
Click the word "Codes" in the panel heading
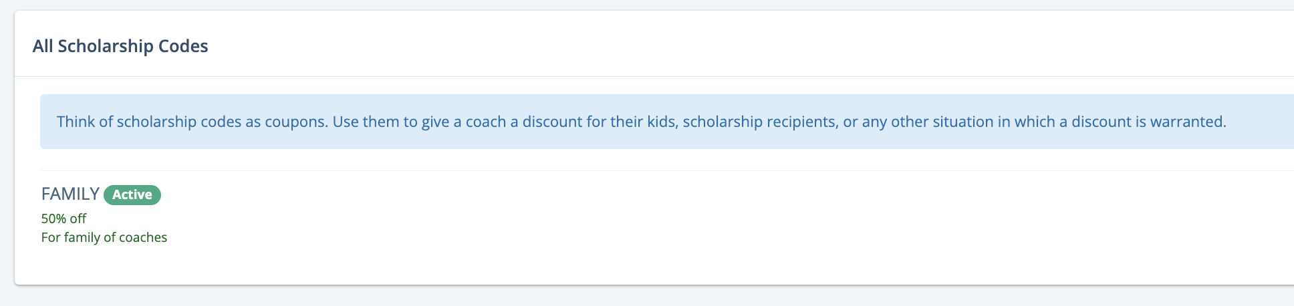[183, 46]
